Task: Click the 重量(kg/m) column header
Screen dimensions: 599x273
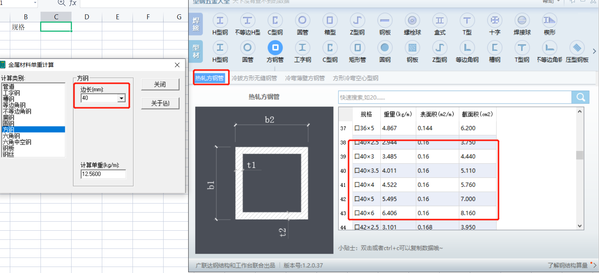Action: tap(398, 114)
